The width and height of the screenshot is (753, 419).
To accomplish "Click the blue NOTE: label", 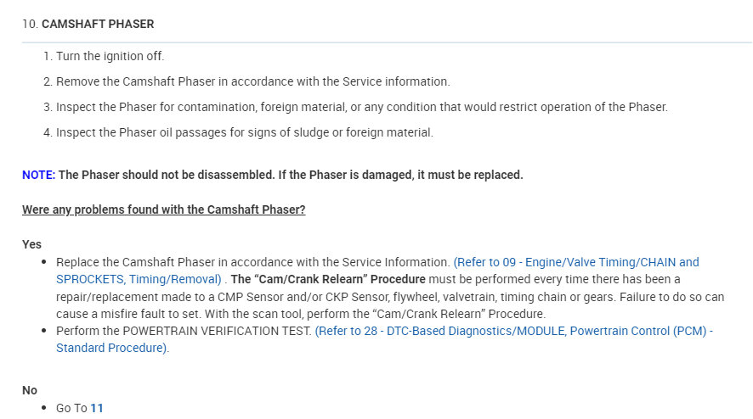I will 38,175.
